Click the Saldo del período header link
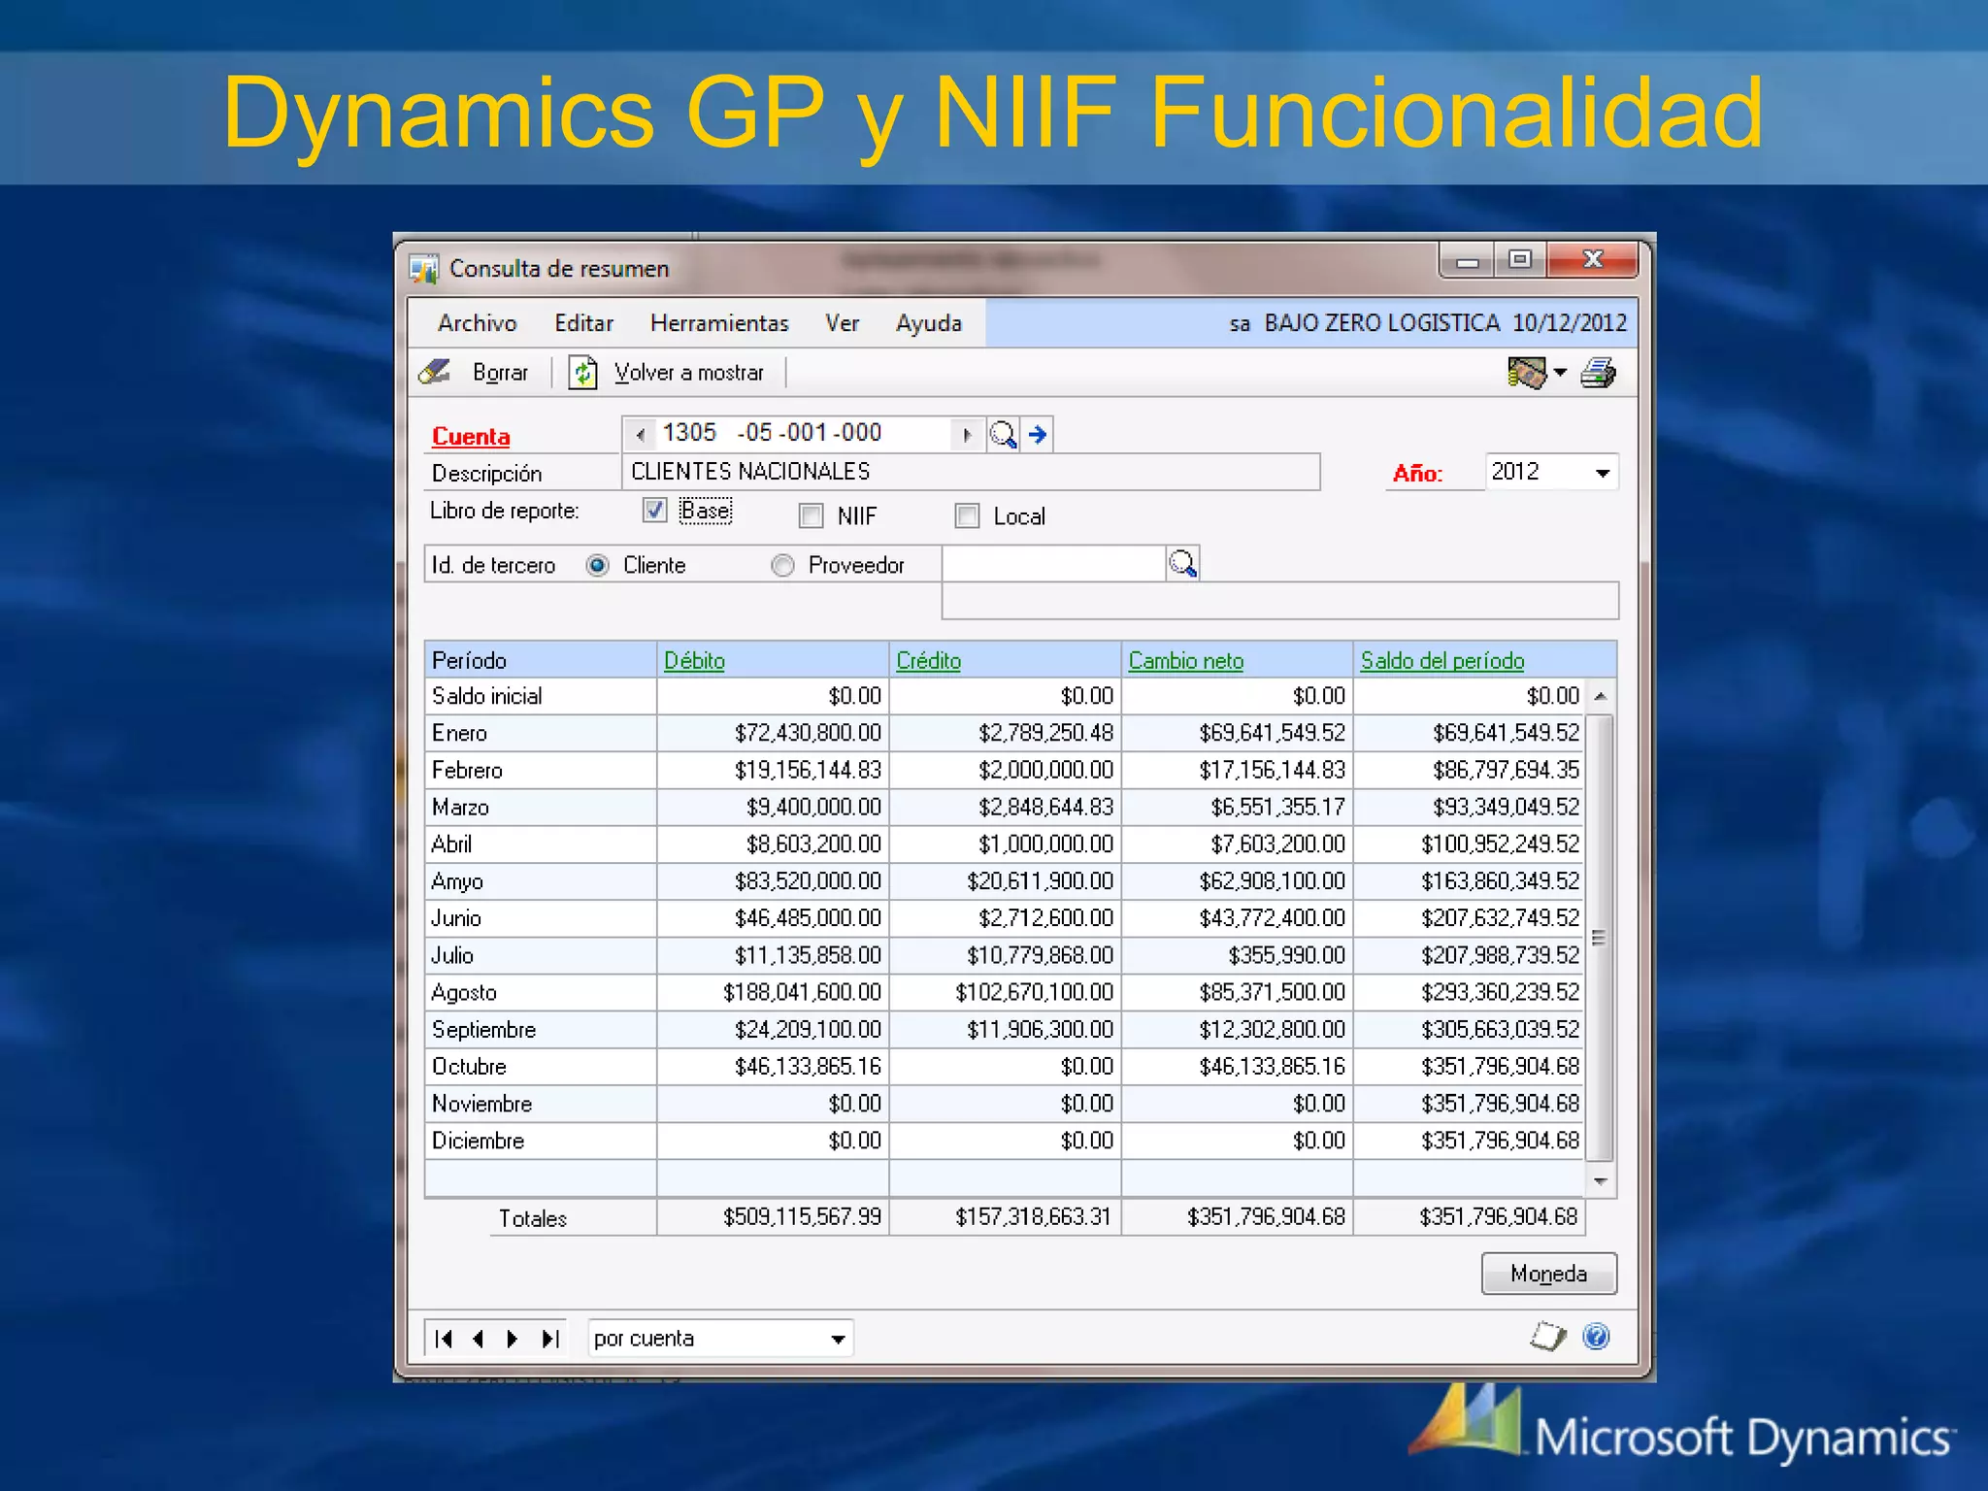This screenshot has width=1988, height=1491. click(1442, 661)
